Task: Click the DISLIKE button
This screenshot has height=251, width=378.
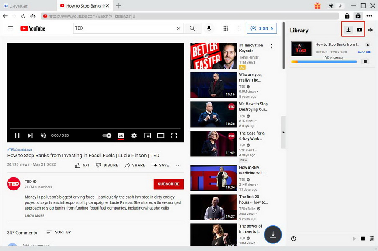Action: tap(107, 165)
